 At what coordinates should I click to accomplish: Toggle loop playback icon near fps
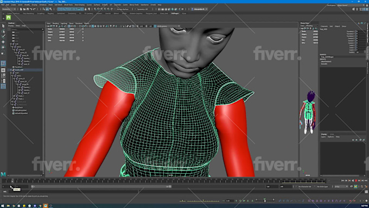(x=351, y=187)
